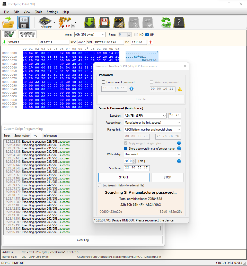Open Access type Manufacturer dropdown
The image size is (247, 266).
pyautogui.click(x=152, y=123)
